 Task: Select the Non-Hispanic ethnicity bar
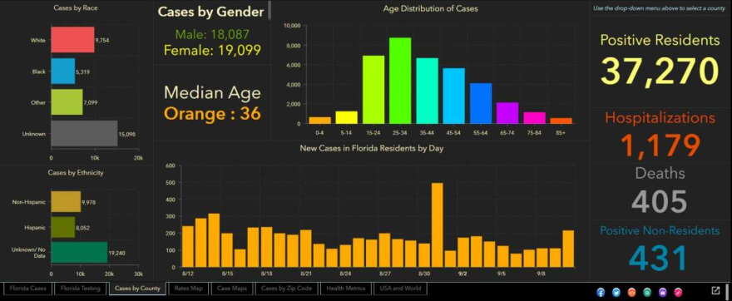(66, 201)
